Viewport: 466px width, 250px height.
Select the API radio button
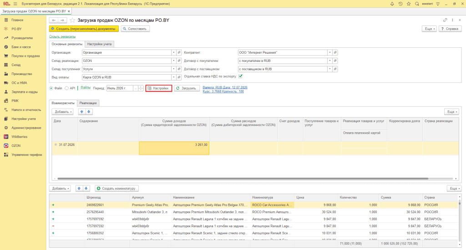pyautogui.click(x=66, y=88)
